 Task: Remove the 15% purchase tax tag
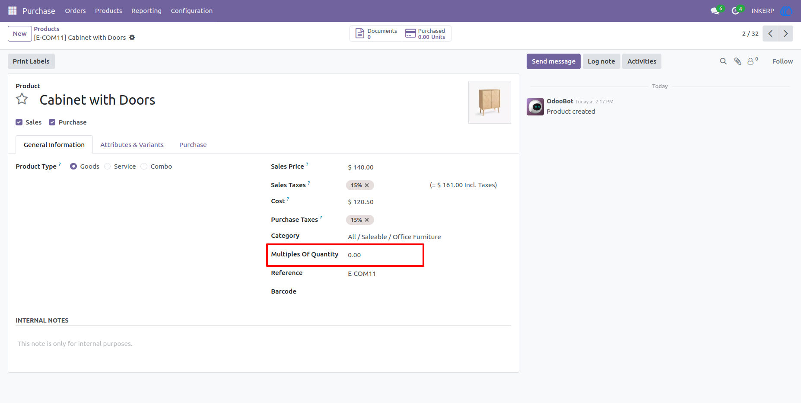pos(367,220)
